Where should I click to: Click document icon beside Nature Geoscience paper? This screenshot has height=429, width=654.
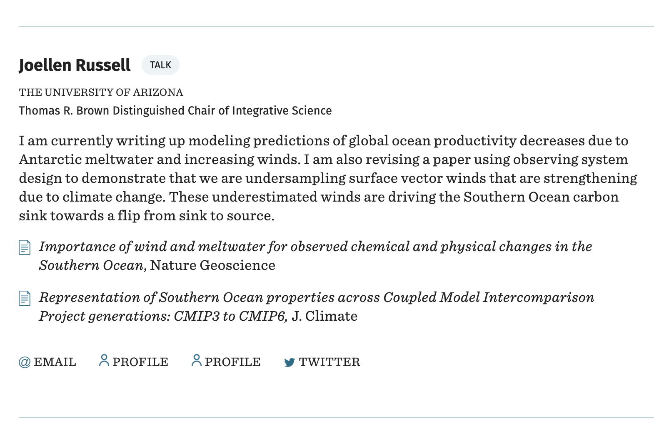coord(25,247)
